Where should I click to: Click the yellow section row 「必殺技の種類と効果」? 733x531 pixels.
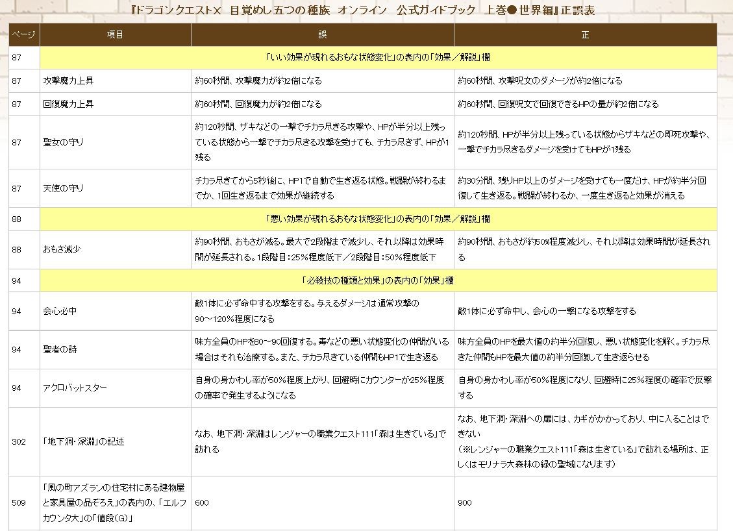(379, 280)
